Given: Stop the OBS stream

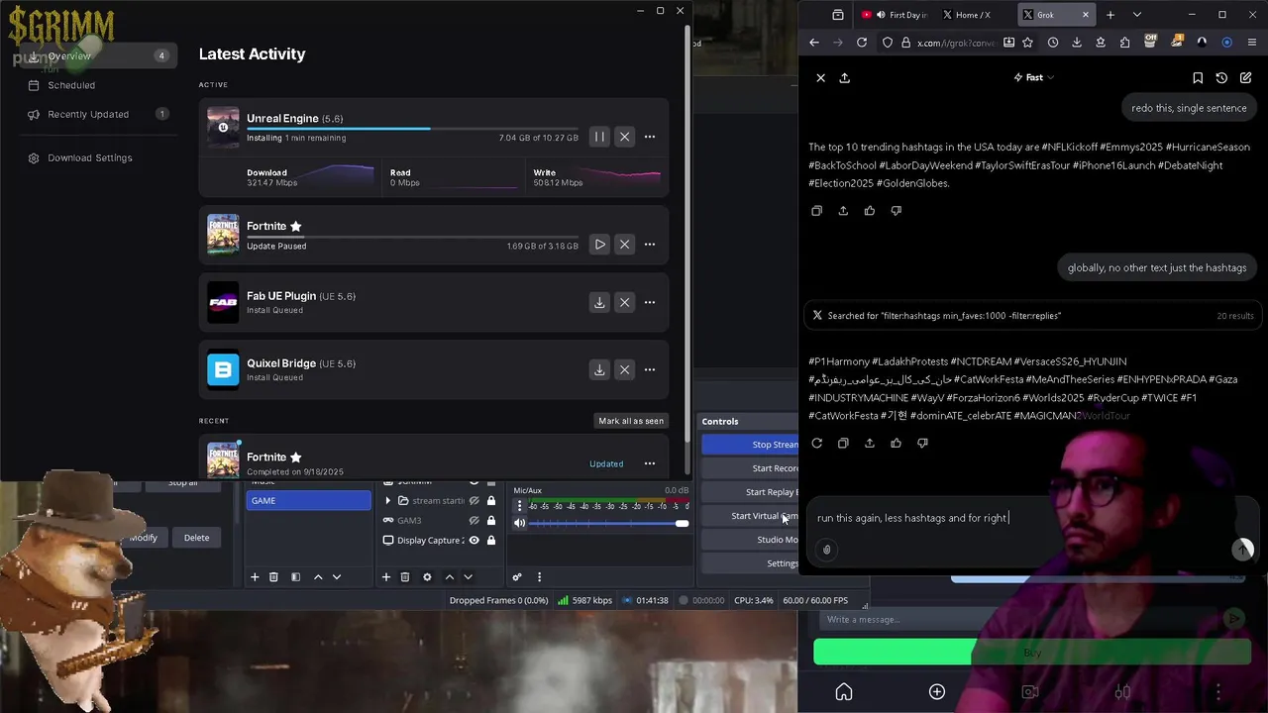Looking at the screenshot, I should point(750,445).
